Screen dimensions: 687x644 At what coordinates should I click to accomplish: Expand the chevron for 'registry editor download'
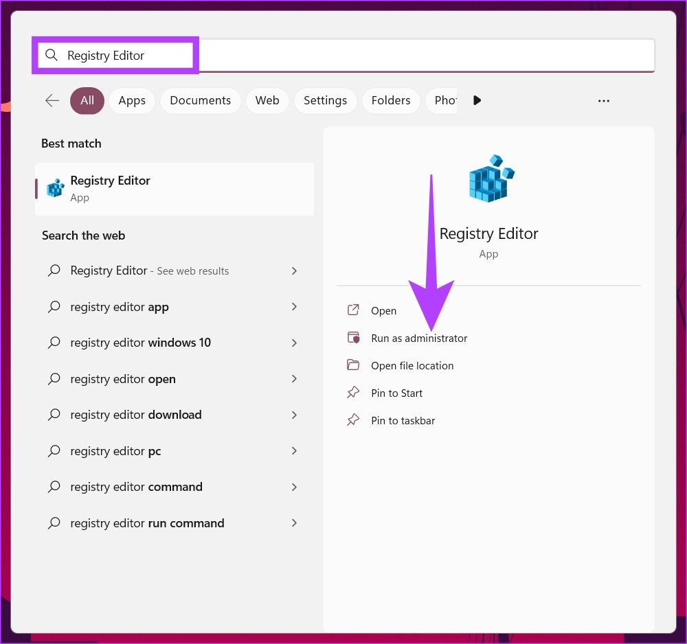click(x=295, y=415)
